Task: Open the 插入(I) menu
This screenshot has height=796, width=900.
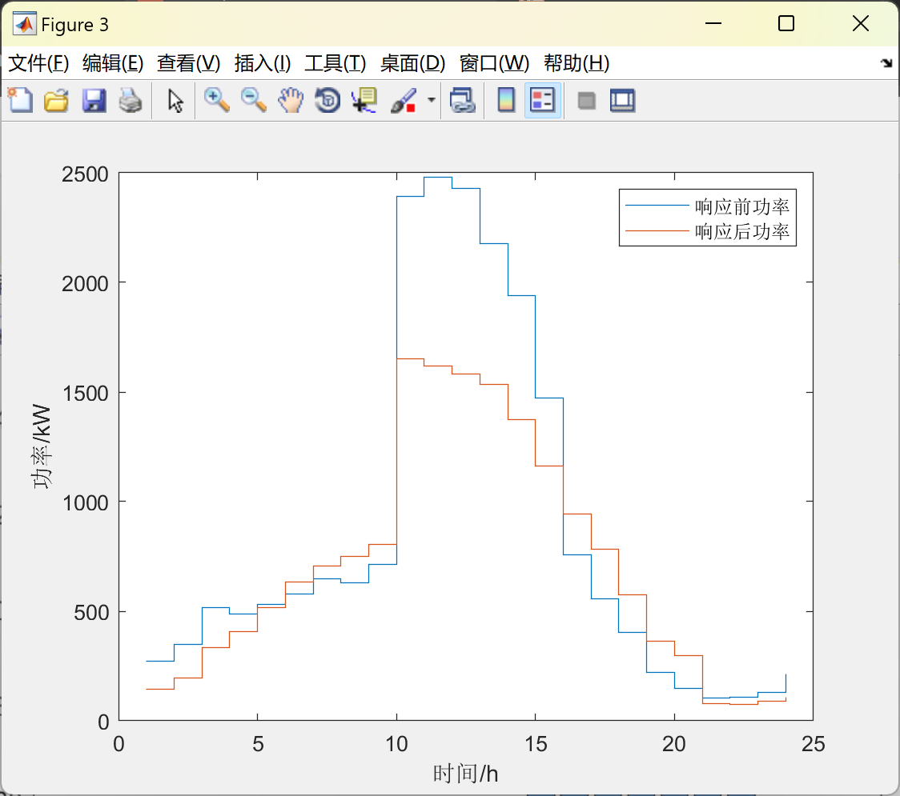Action: coord(263,63)
